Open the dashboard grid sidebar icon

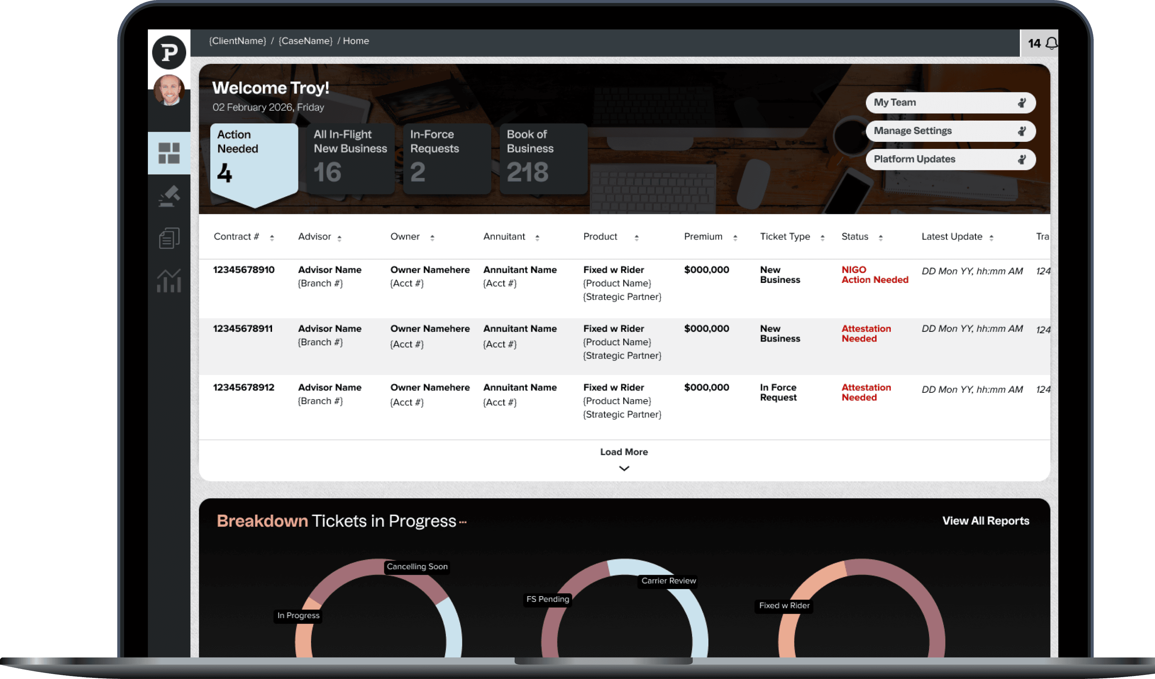pos(169,153)
